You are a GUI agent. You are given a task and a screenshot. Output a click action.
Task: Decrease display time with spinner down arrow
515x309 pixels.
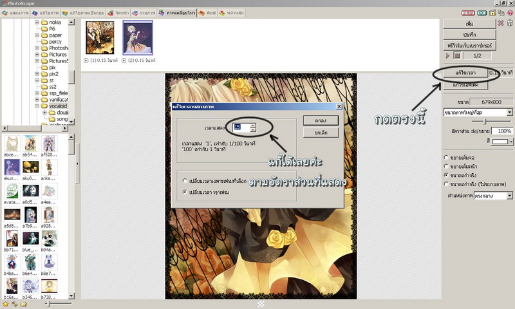coord(253,129)
